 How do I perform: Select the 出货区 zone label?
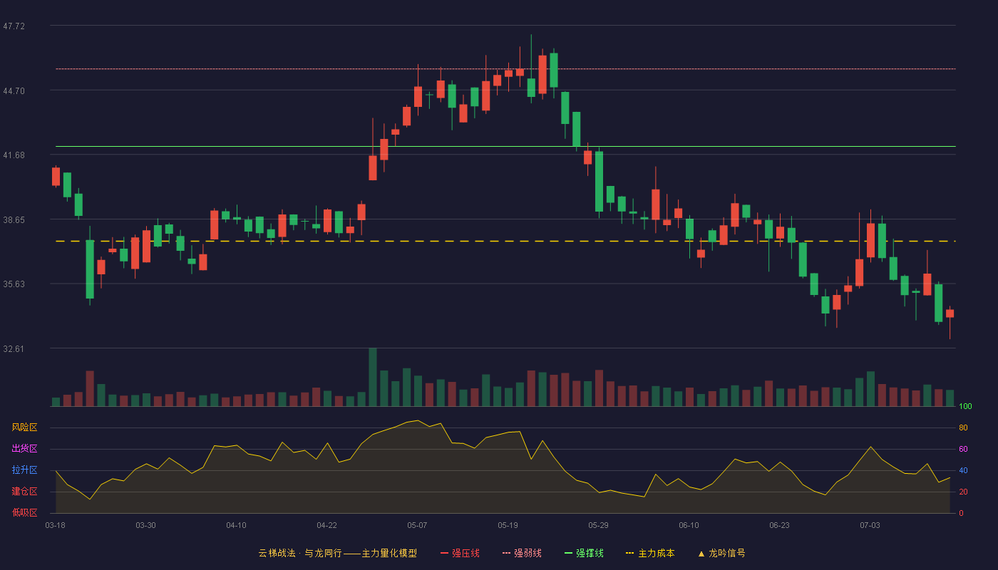tap(24, 449)
